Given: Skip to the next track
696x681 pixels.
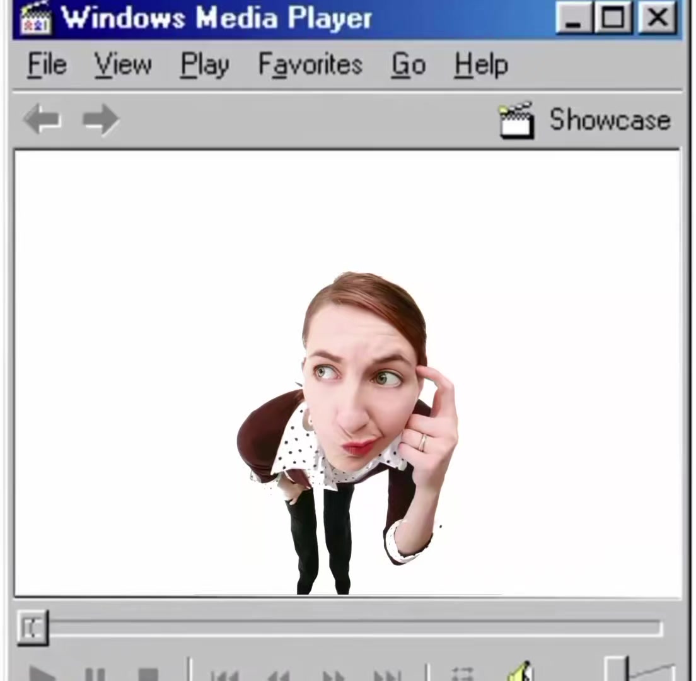Looking at the screenshot, I should click(388, 676).
